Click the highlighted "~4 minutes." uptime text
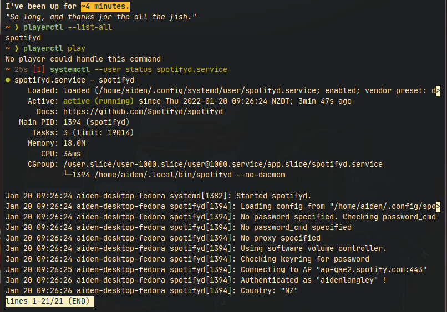447x312 pixels. click(x=105, y=6)
